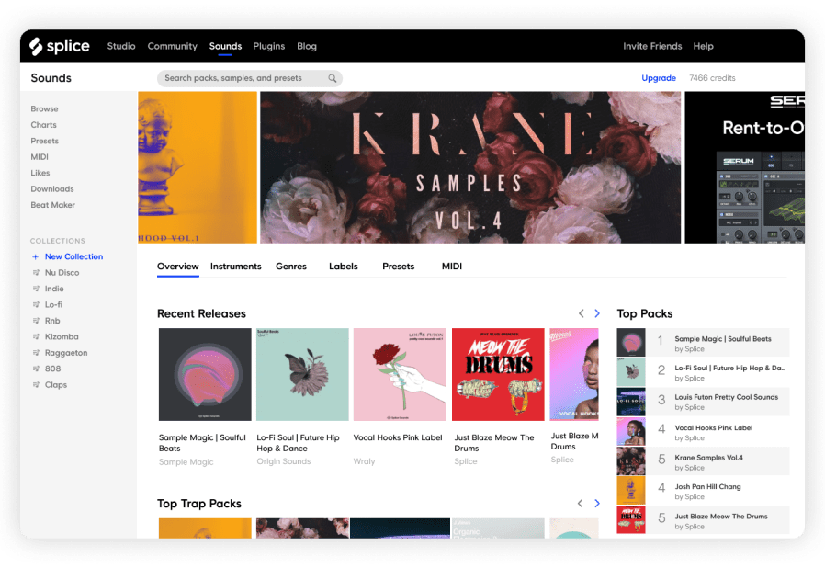Click the playlist icon beside Kizomba
The image size is (825, 568).
point(36,337)
